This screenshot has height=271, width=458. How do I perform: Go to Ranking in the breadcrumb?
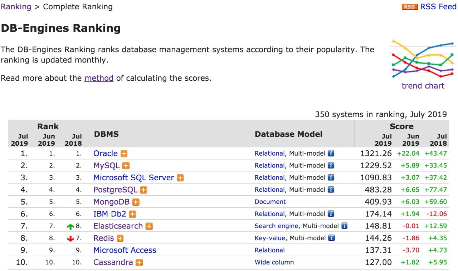[x=16, y=7]
